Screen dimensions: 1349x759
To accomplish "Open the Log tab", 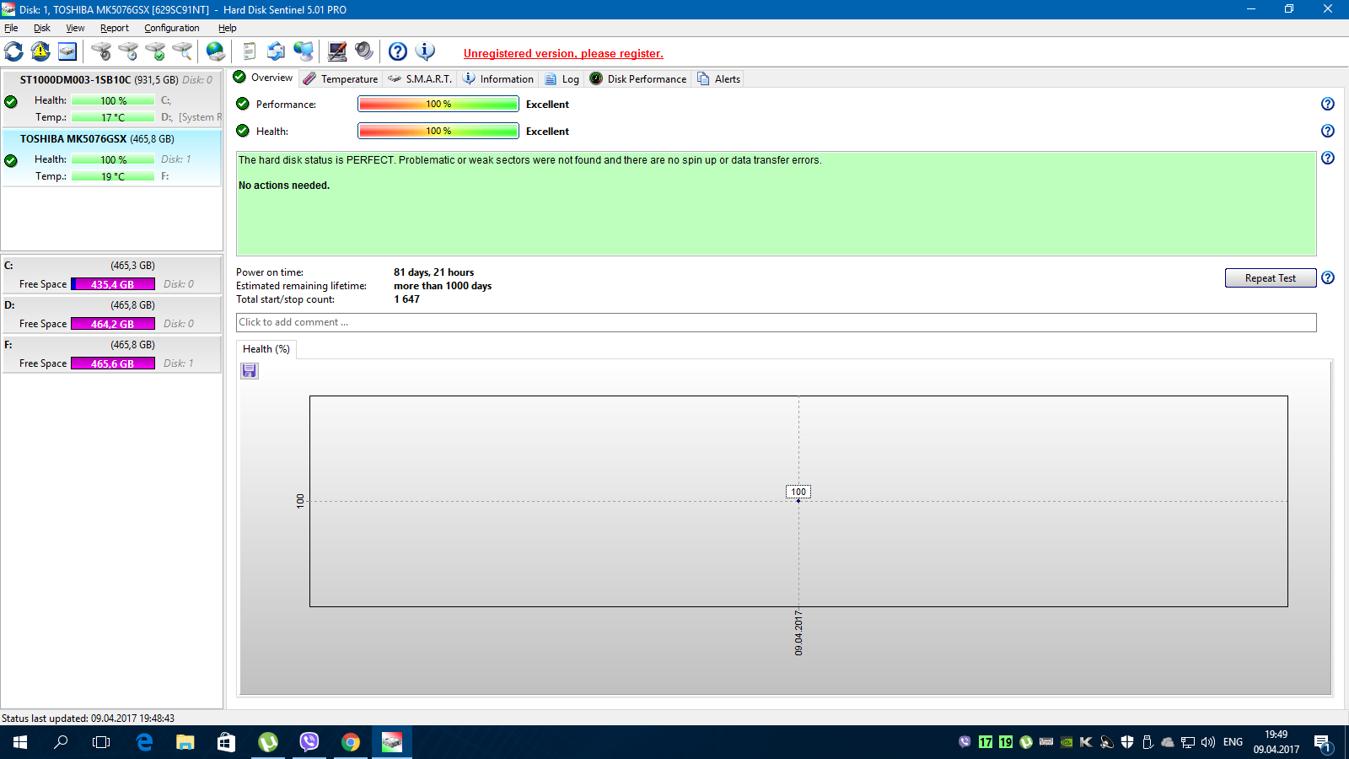I will click(x=562, y=79).
